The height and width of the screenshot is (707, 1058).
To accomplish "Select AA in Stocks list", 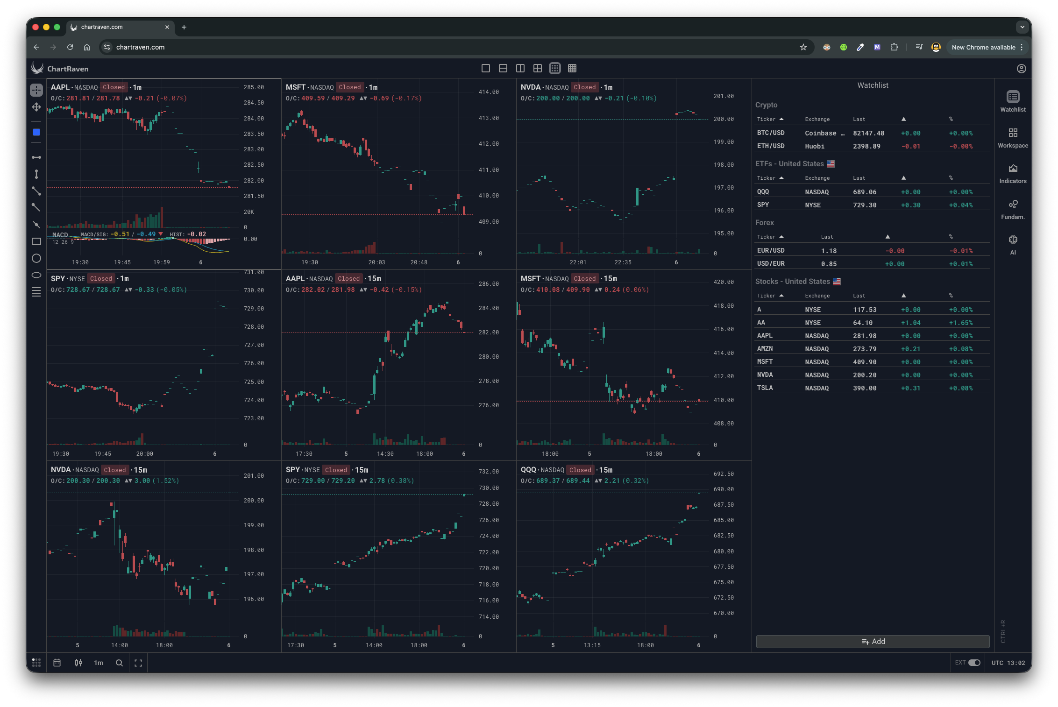I will pos(873,323).
